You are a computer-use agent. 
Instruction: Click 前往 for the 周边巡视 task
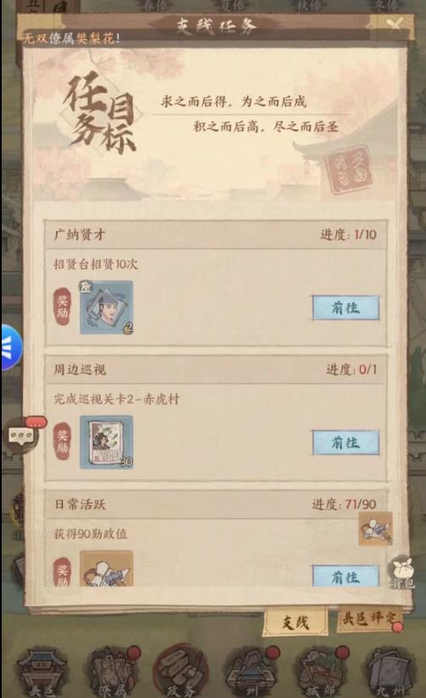[x=345, y=442]
